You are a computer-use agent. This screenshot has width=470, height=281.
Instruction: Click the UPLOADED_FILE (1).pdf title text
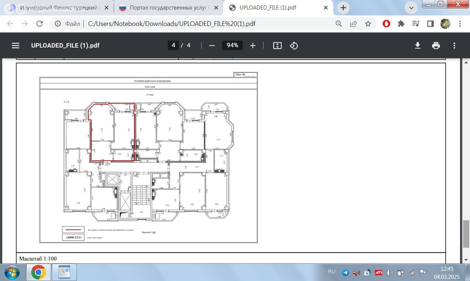coord(65,45)
